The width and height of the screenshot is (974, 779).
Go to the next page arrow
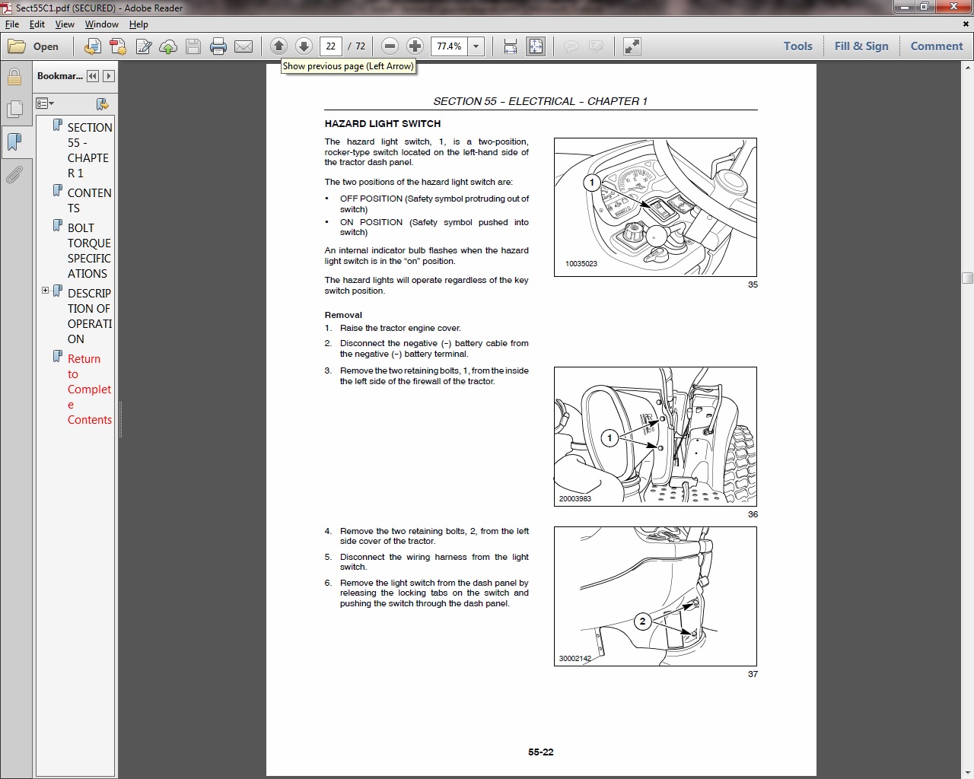coord(304,46)
